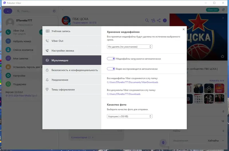Click the Набрать номер dial pad icon
229x151 pixels.
click(8, 41)
